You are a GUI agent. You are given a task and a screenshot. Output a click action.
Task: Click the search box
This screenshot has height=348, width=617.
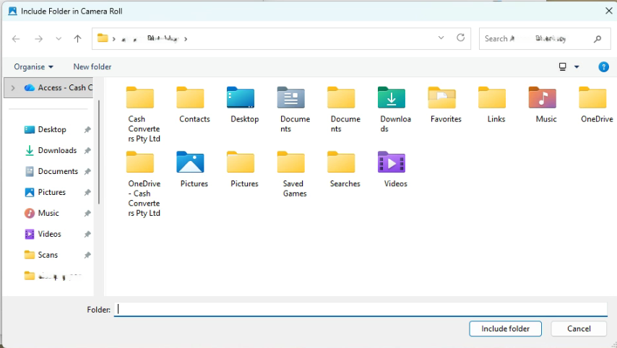pos(545,38)
